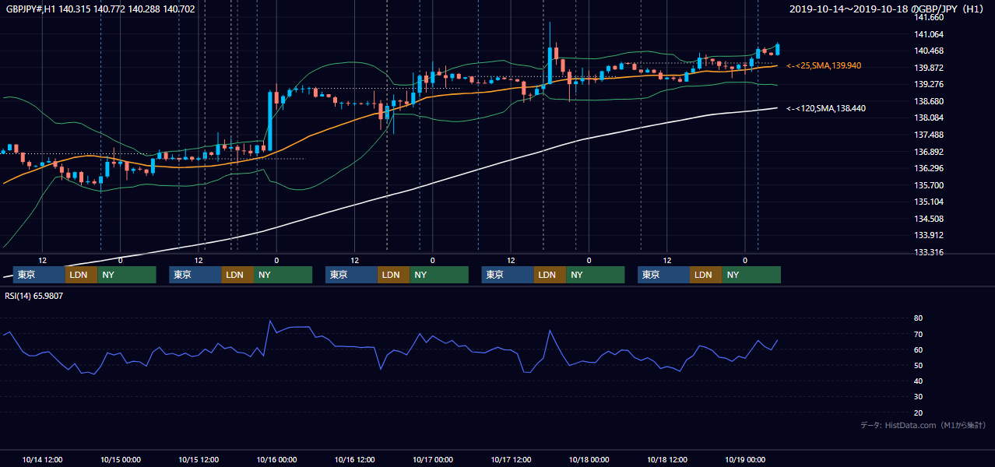The height and width of the screenshot is (467, 995).
Task: Click price axis label 141.064
Action: [x=928, y=34]
